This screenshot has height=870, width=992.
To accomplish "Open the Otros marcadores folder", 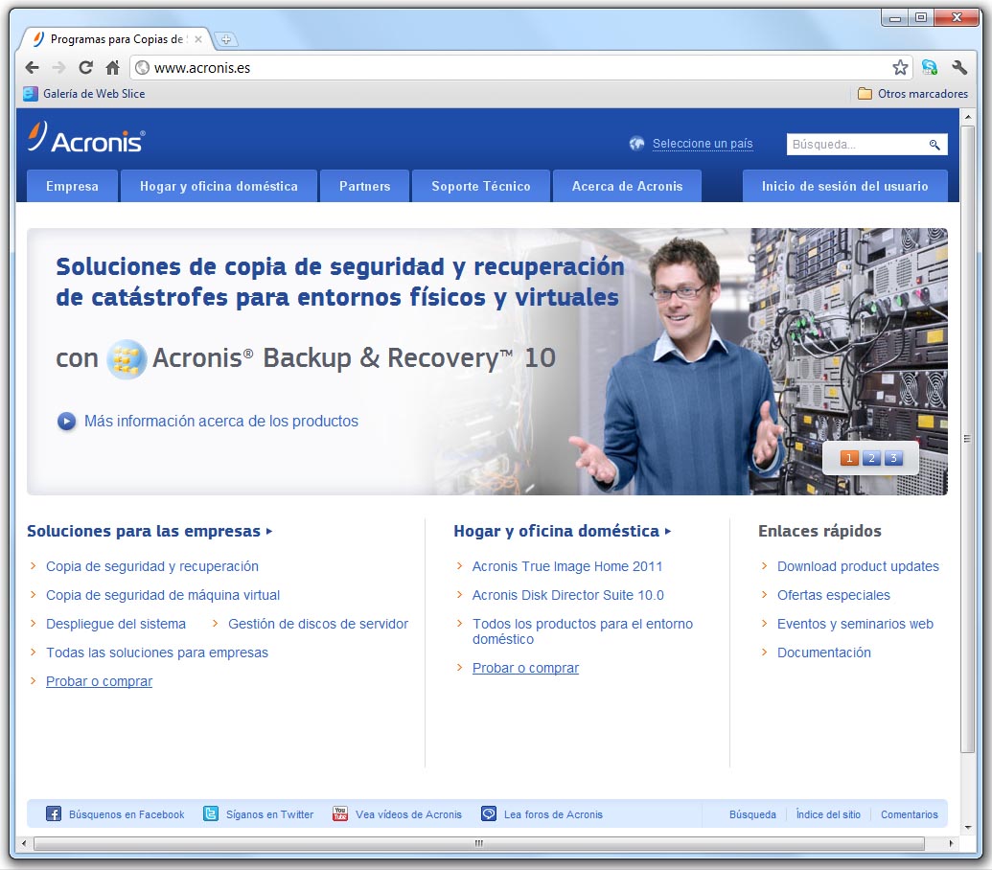I will (x=912, y=94).
